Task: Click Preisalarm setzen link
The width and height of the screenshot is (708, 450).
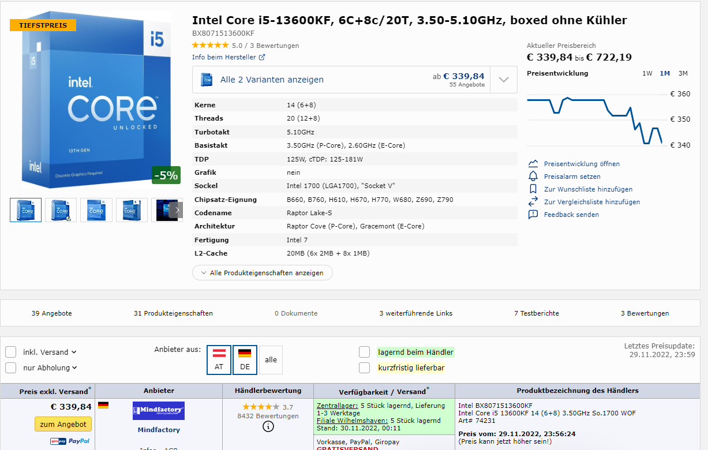Action: 572,177
